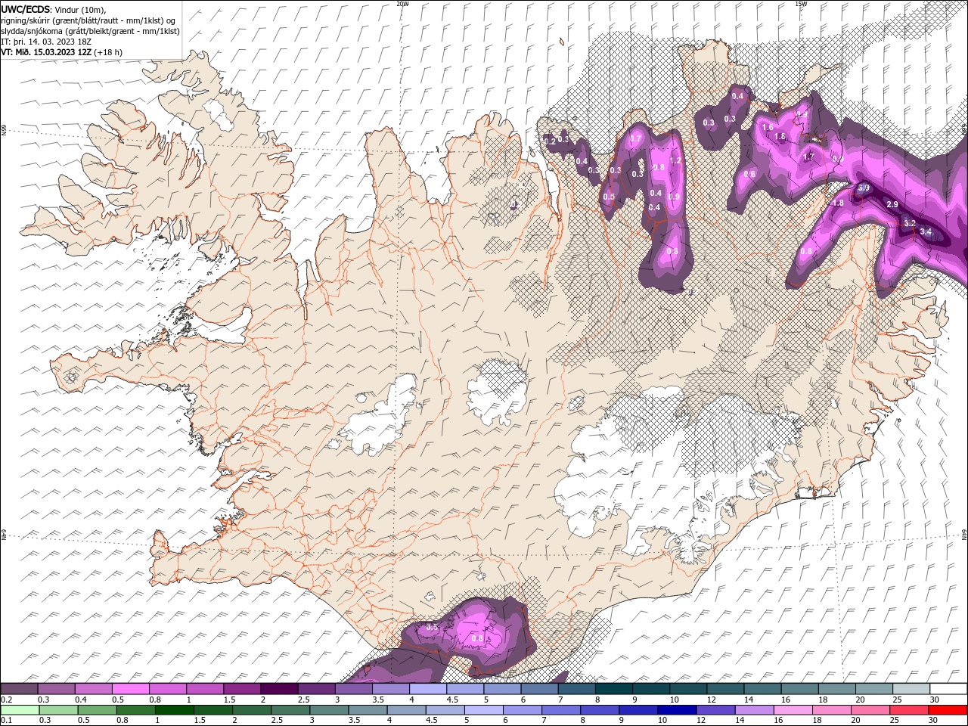Image resolution: width=968 pixels, height=726 pixels.
Task: Click the UWC/ECDS title text
Action: click(x=26, y=9)
